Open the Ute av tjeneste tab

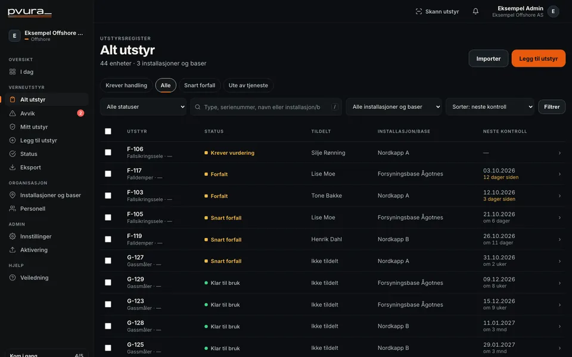click(x=248, y=85)
